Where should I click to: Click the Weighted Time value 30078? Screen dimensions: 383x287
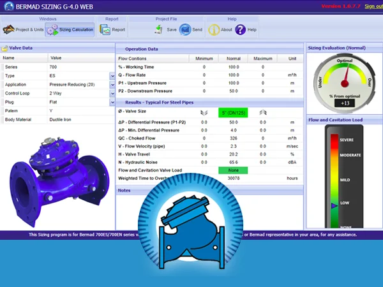point(234,179)
